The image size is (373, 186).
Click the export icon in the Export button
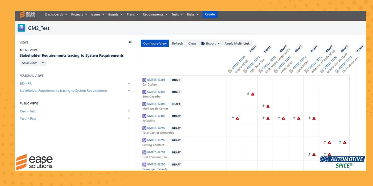[x=203, y=43]
